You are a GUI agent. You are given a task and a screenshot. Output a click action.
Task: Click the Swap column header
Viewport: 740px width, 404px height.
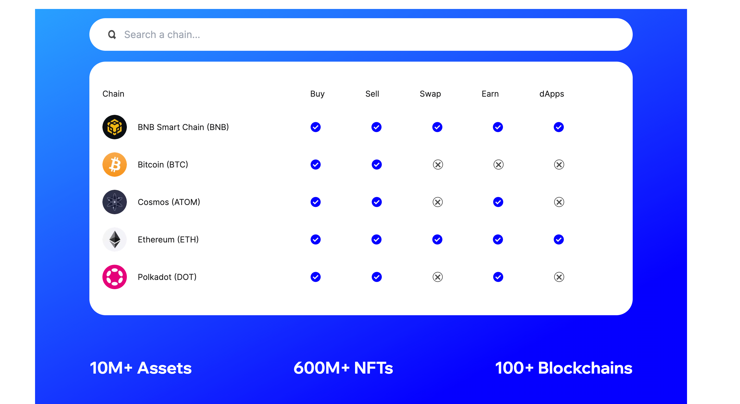point(430,94)
